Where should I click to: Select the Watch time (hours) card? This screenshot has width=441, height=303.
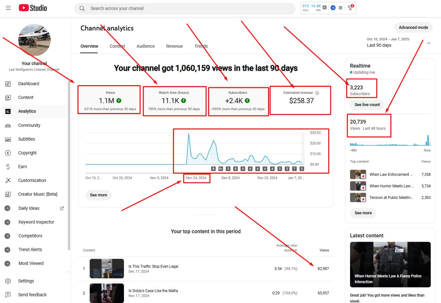(x=174, y=101)
